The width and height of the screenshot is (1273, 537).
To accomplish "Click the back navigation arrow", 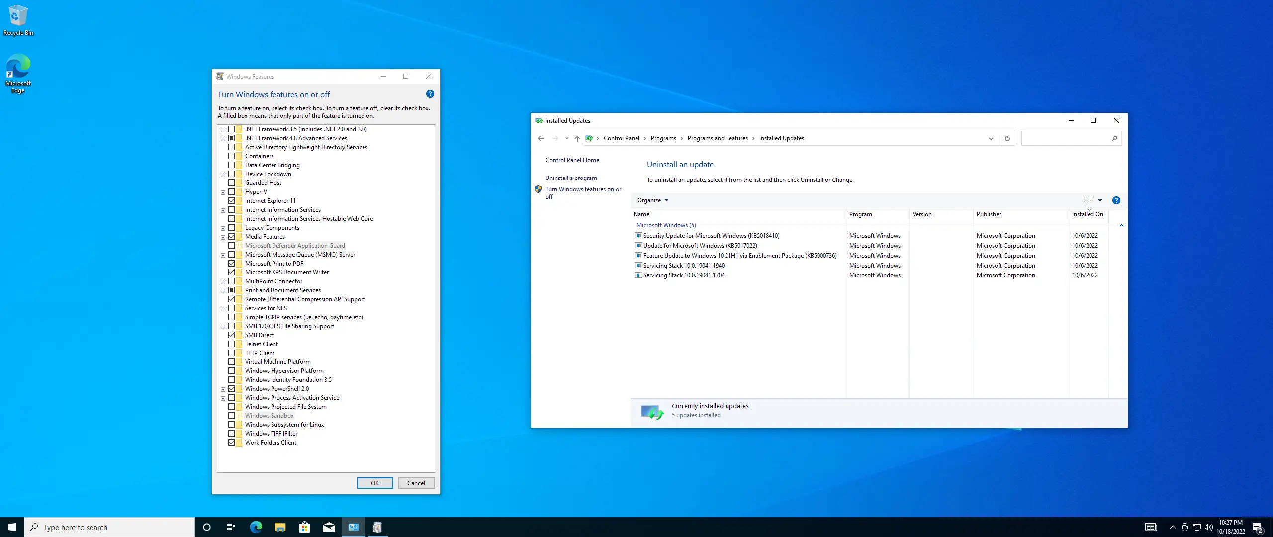I will click(541, 138).
